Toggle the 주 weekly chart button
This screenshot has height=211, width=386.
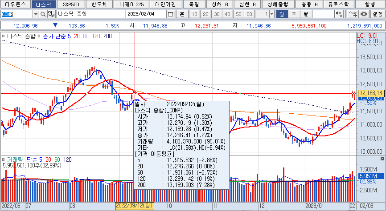(x=294, y=14)
